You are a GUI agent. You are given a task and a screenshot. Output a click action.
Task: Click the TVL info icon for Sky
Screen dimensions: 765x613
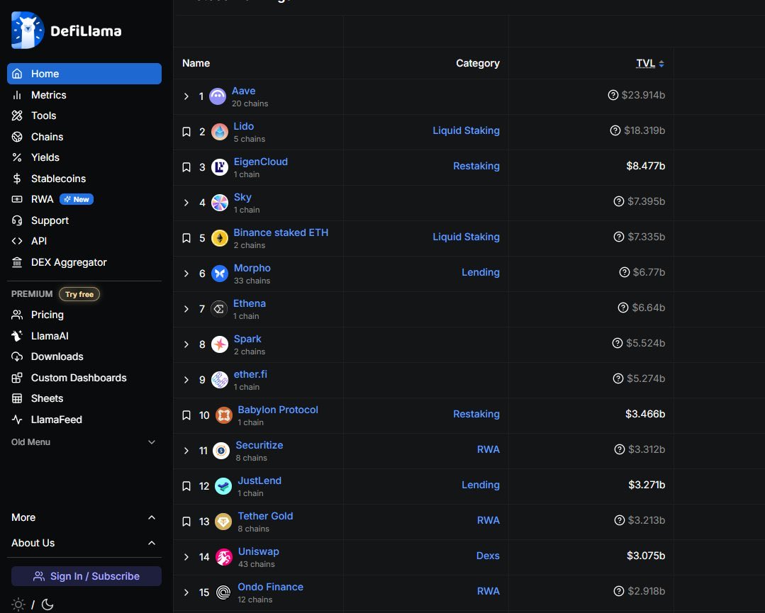pyautogui.click(x=619, y=201)
